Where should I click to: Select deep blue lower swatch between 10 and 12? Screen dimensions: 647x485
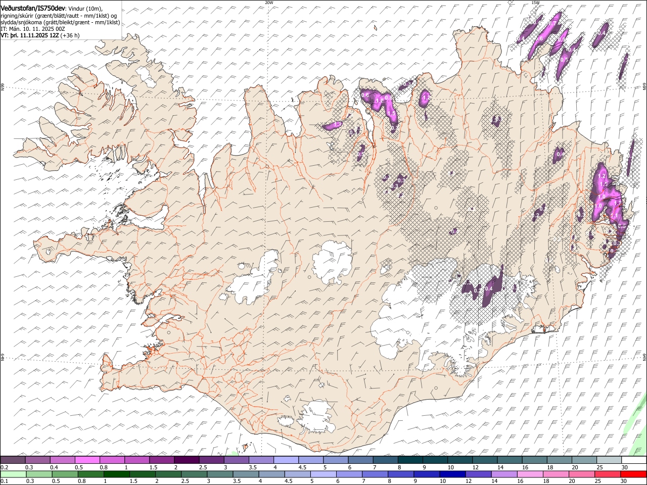pos(452,474)
